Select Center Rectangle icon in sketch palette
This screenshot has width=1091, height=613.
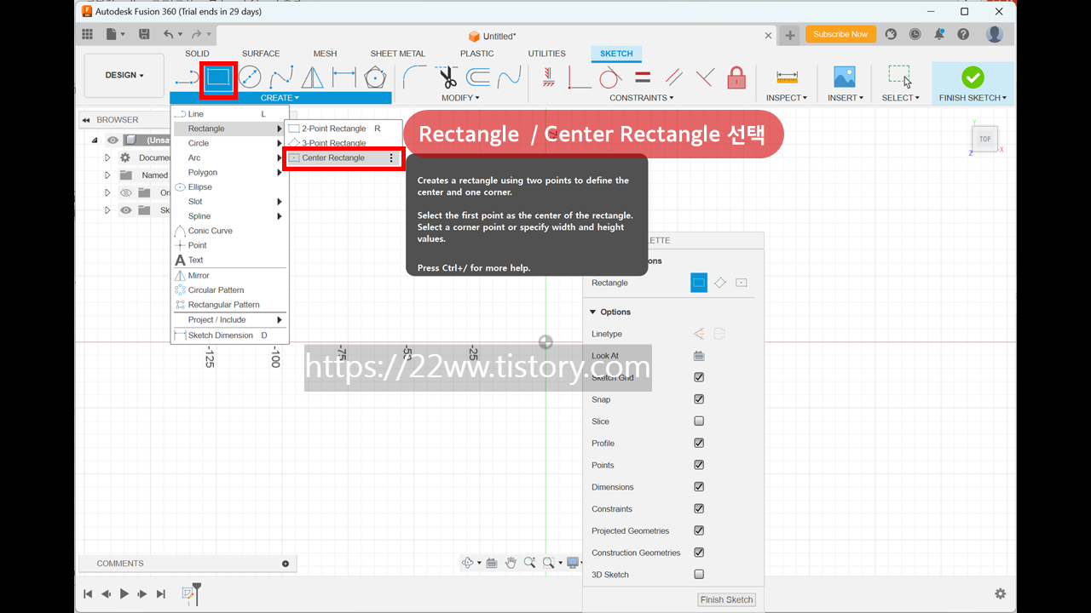click(742, 283)
